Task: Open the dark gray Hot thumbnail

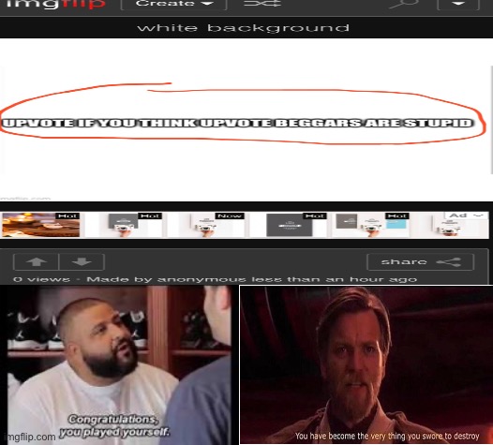Action: [289, 225]
